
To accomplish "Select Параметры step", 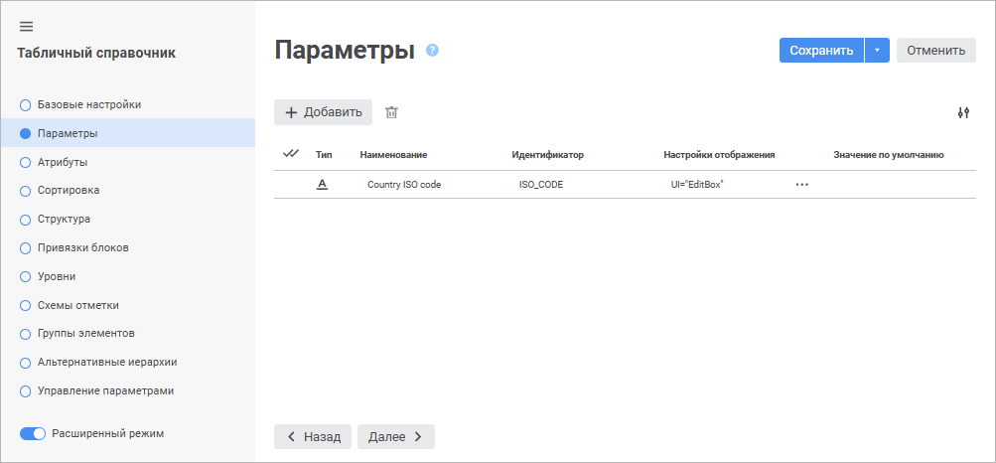I will pyautogui.click(x=127, y=133).
